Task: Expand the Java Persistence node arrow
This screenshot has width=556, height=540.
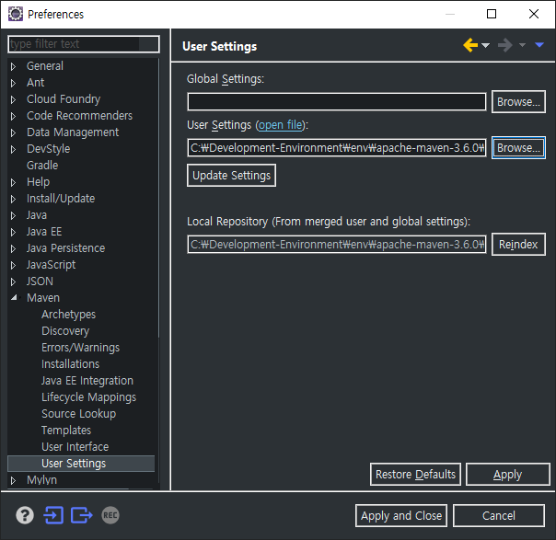Action: click(x=14, y=248)
